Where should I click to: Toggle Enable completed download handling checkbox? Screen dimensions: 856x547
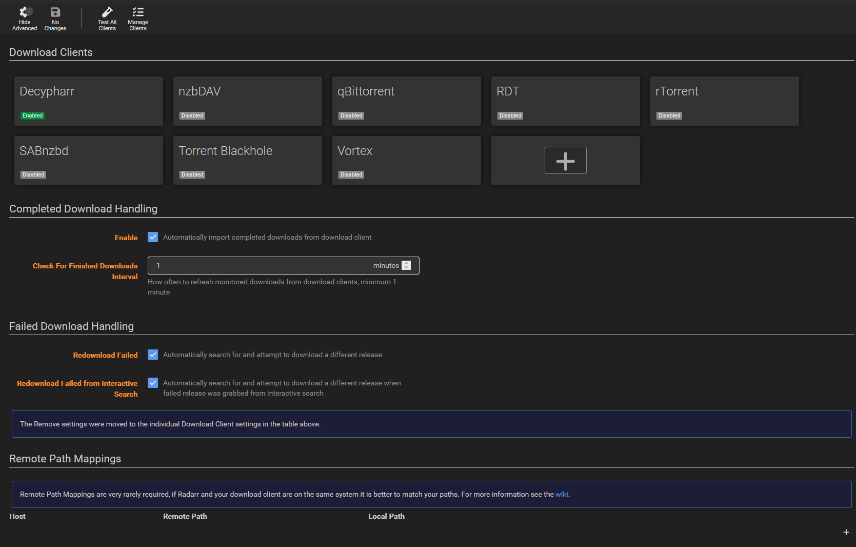153,237
